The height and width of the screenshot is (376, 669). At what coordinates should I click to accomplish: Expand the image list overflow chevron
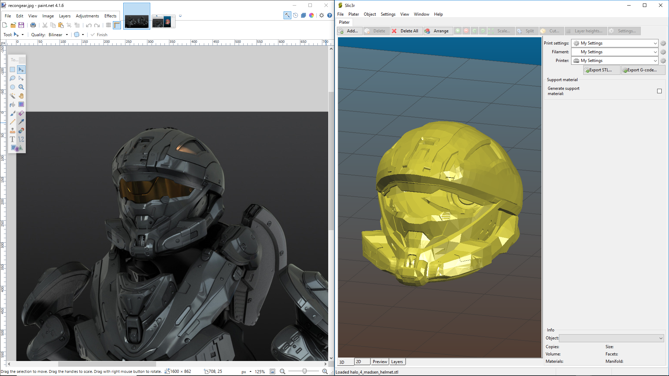pyautogui.click(x=180, y=16)
